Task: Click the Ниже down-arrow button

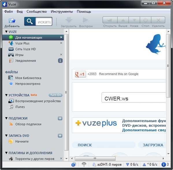Action: pos(134,20)
